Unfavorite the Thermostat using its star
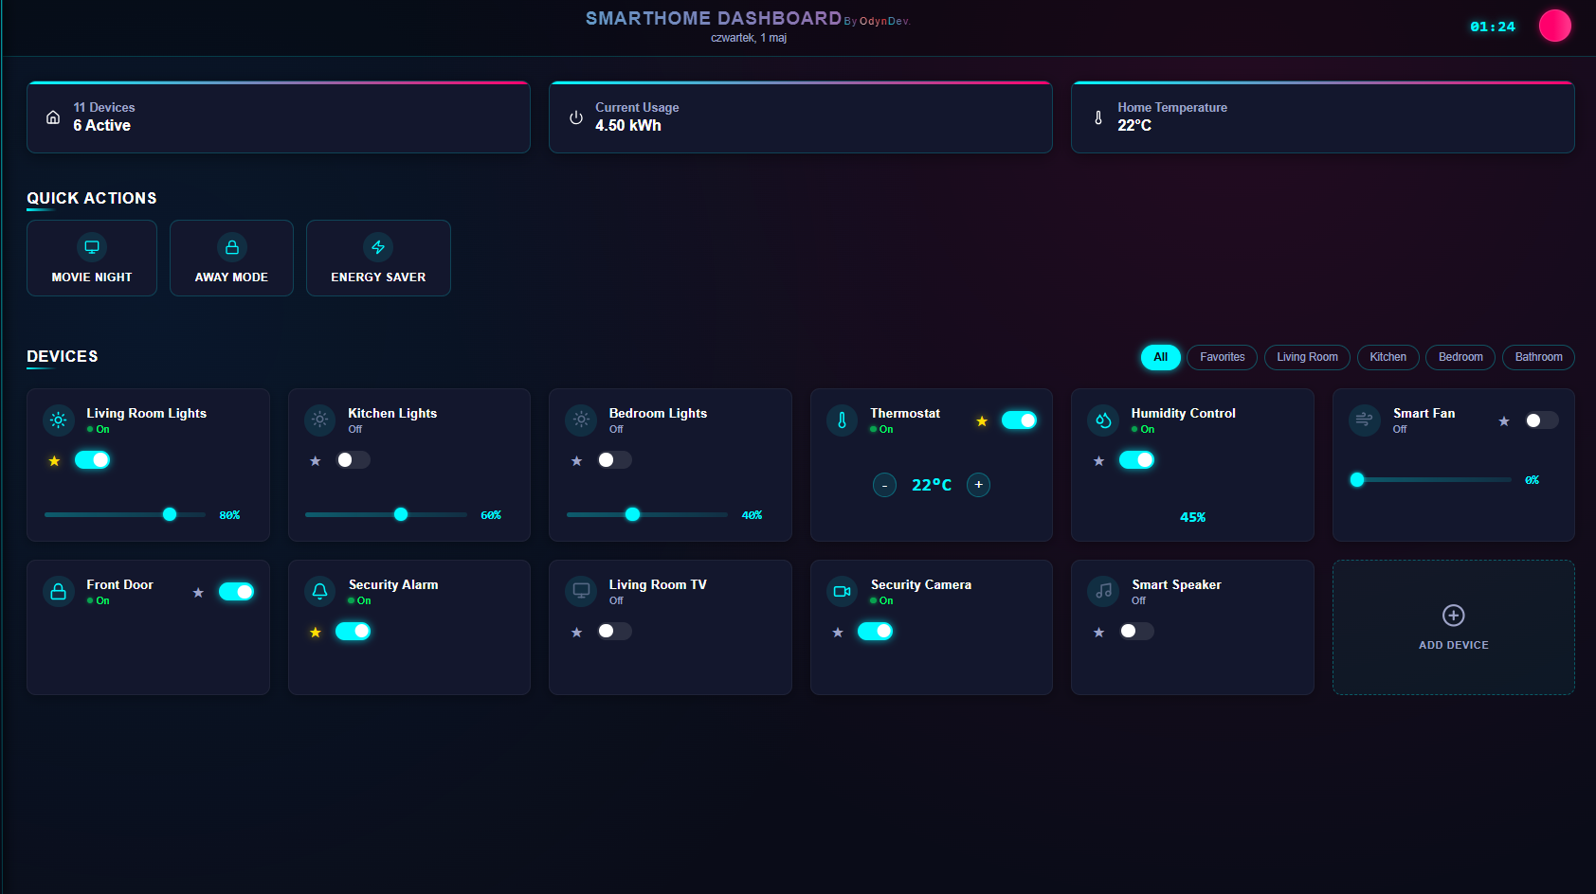This screenshot has height=894, width=1596. coord(982,421)
